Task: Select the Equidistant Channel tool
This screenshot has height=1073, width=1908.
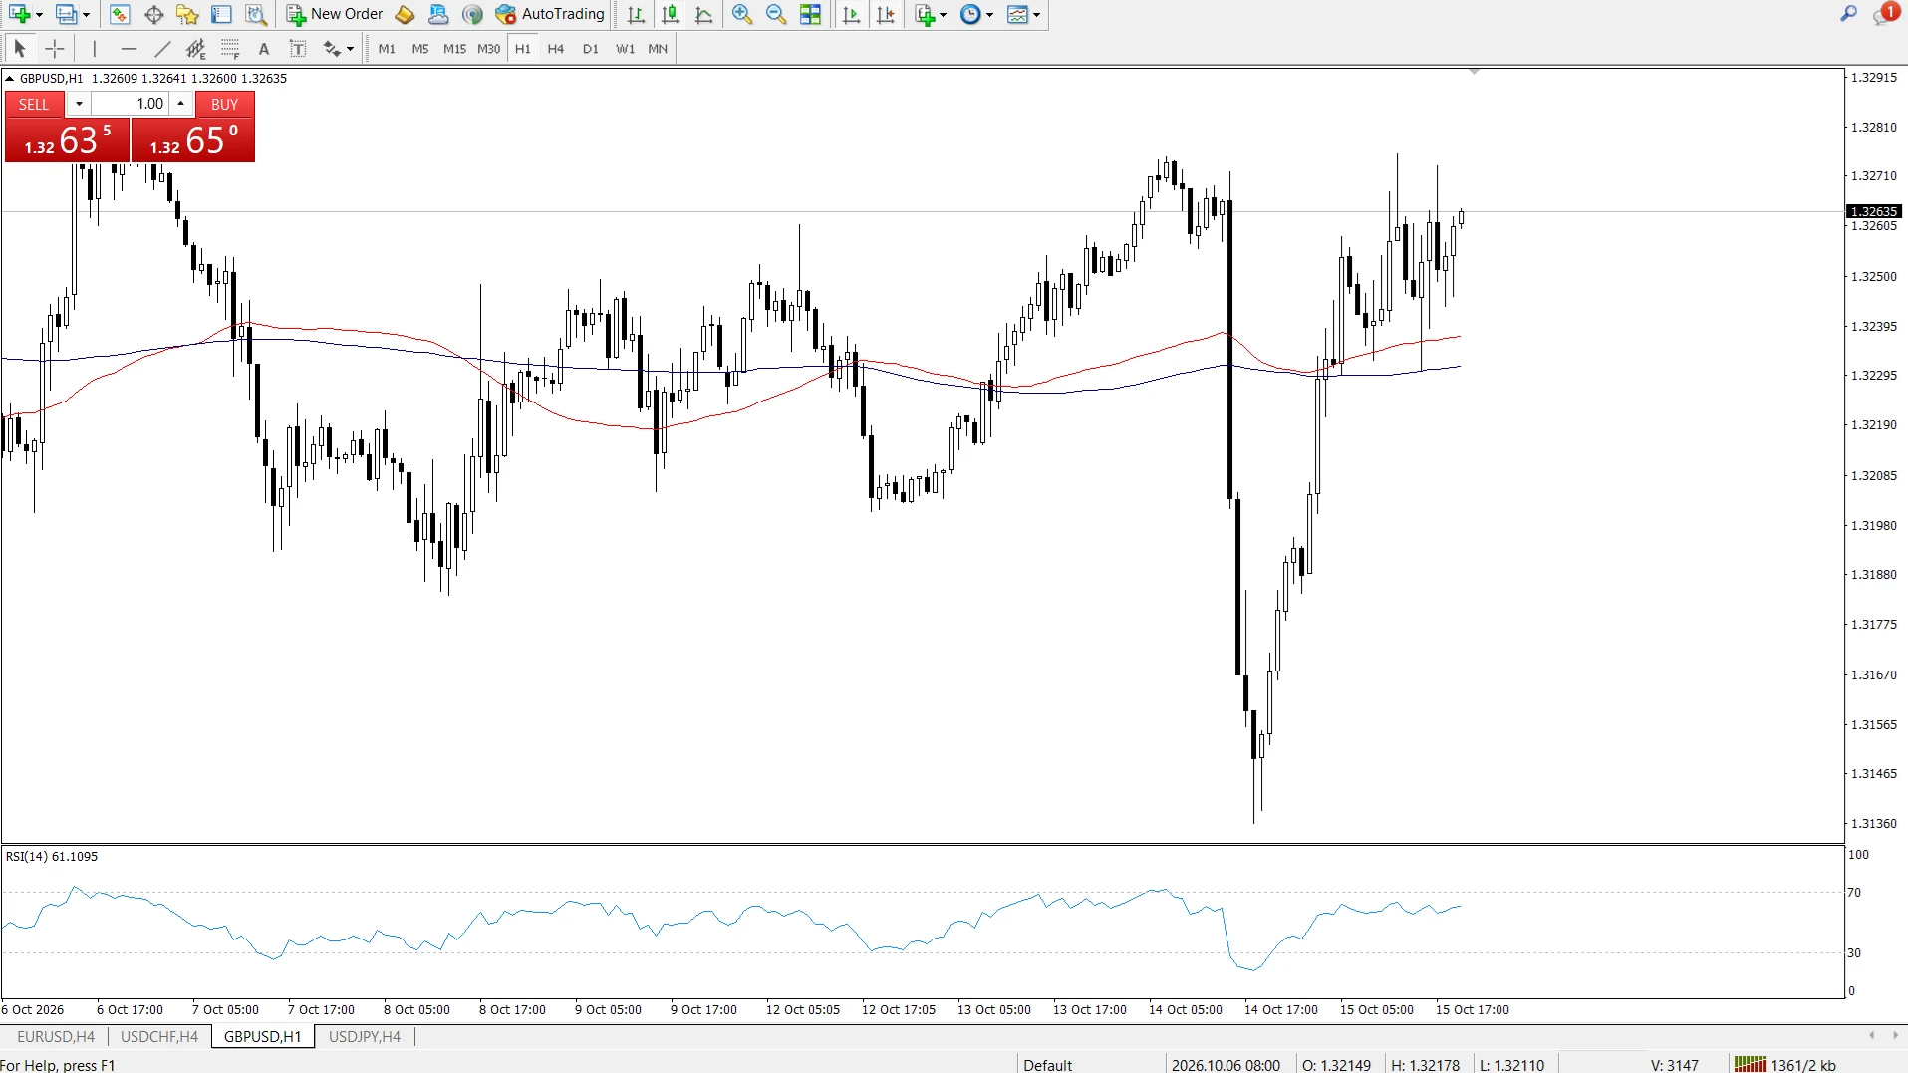Action: coord(196,48)
